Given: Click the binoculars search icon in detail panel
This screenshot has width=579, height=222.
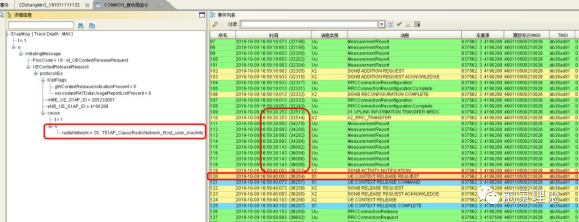Looking at the screenshot, I should (x=81, y=25).
